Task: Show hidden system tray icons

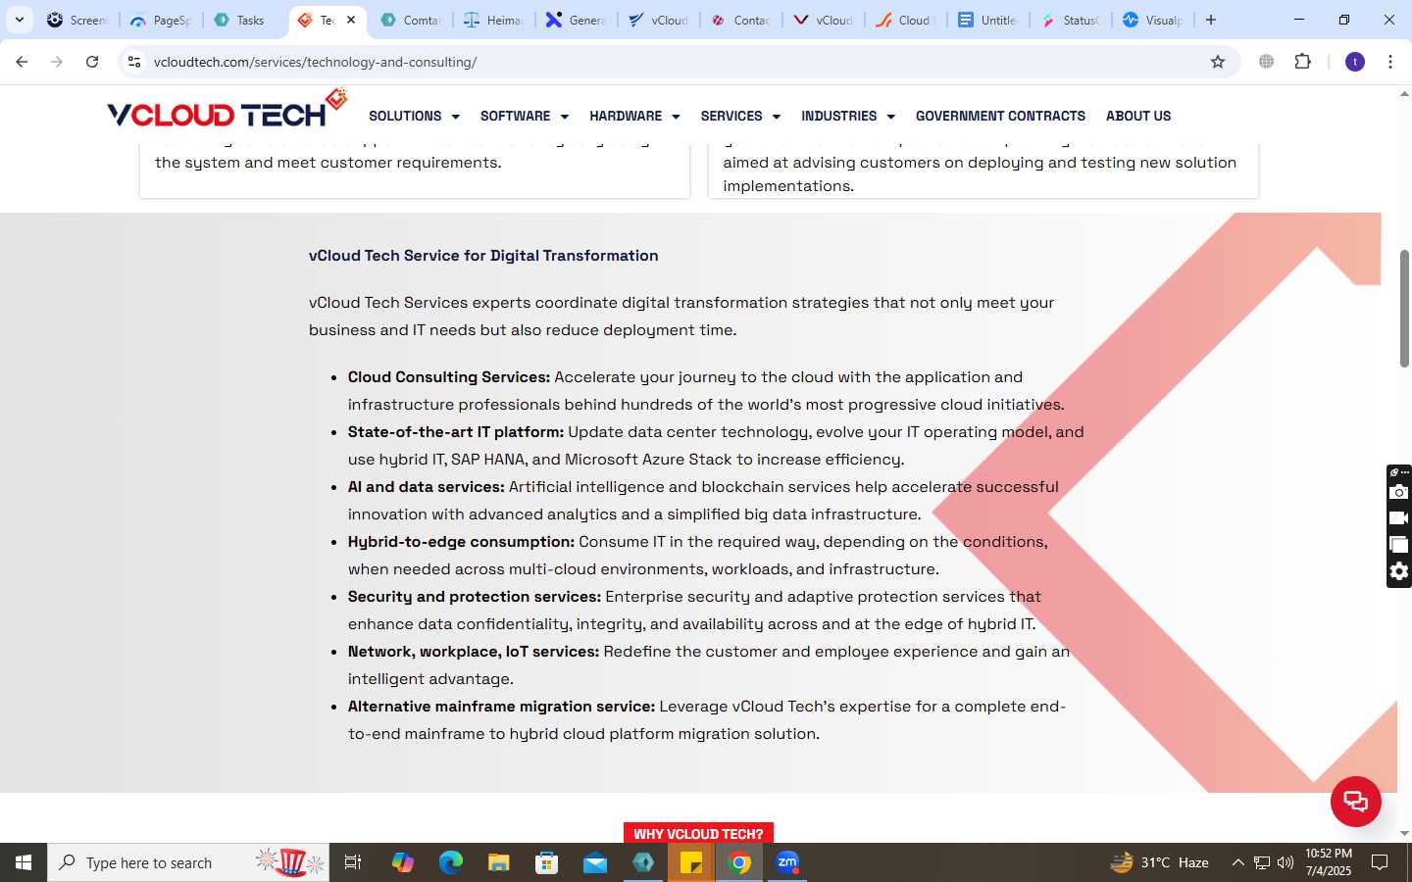Action: [x=1237, y=862]
